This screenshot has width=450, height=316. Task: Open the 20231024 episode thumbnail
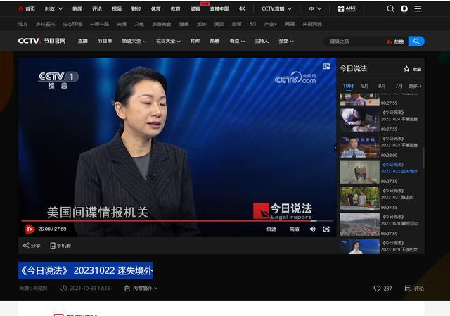359,120
